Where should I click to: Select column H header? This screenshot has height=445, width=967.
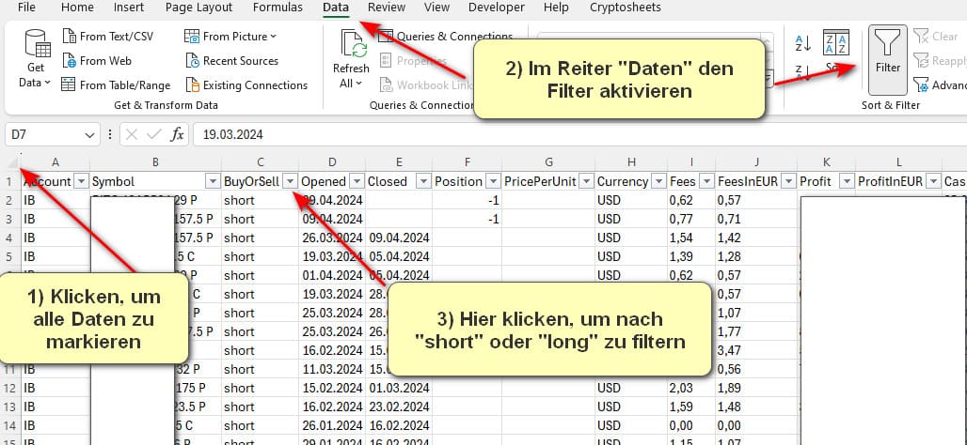point(631,162)
